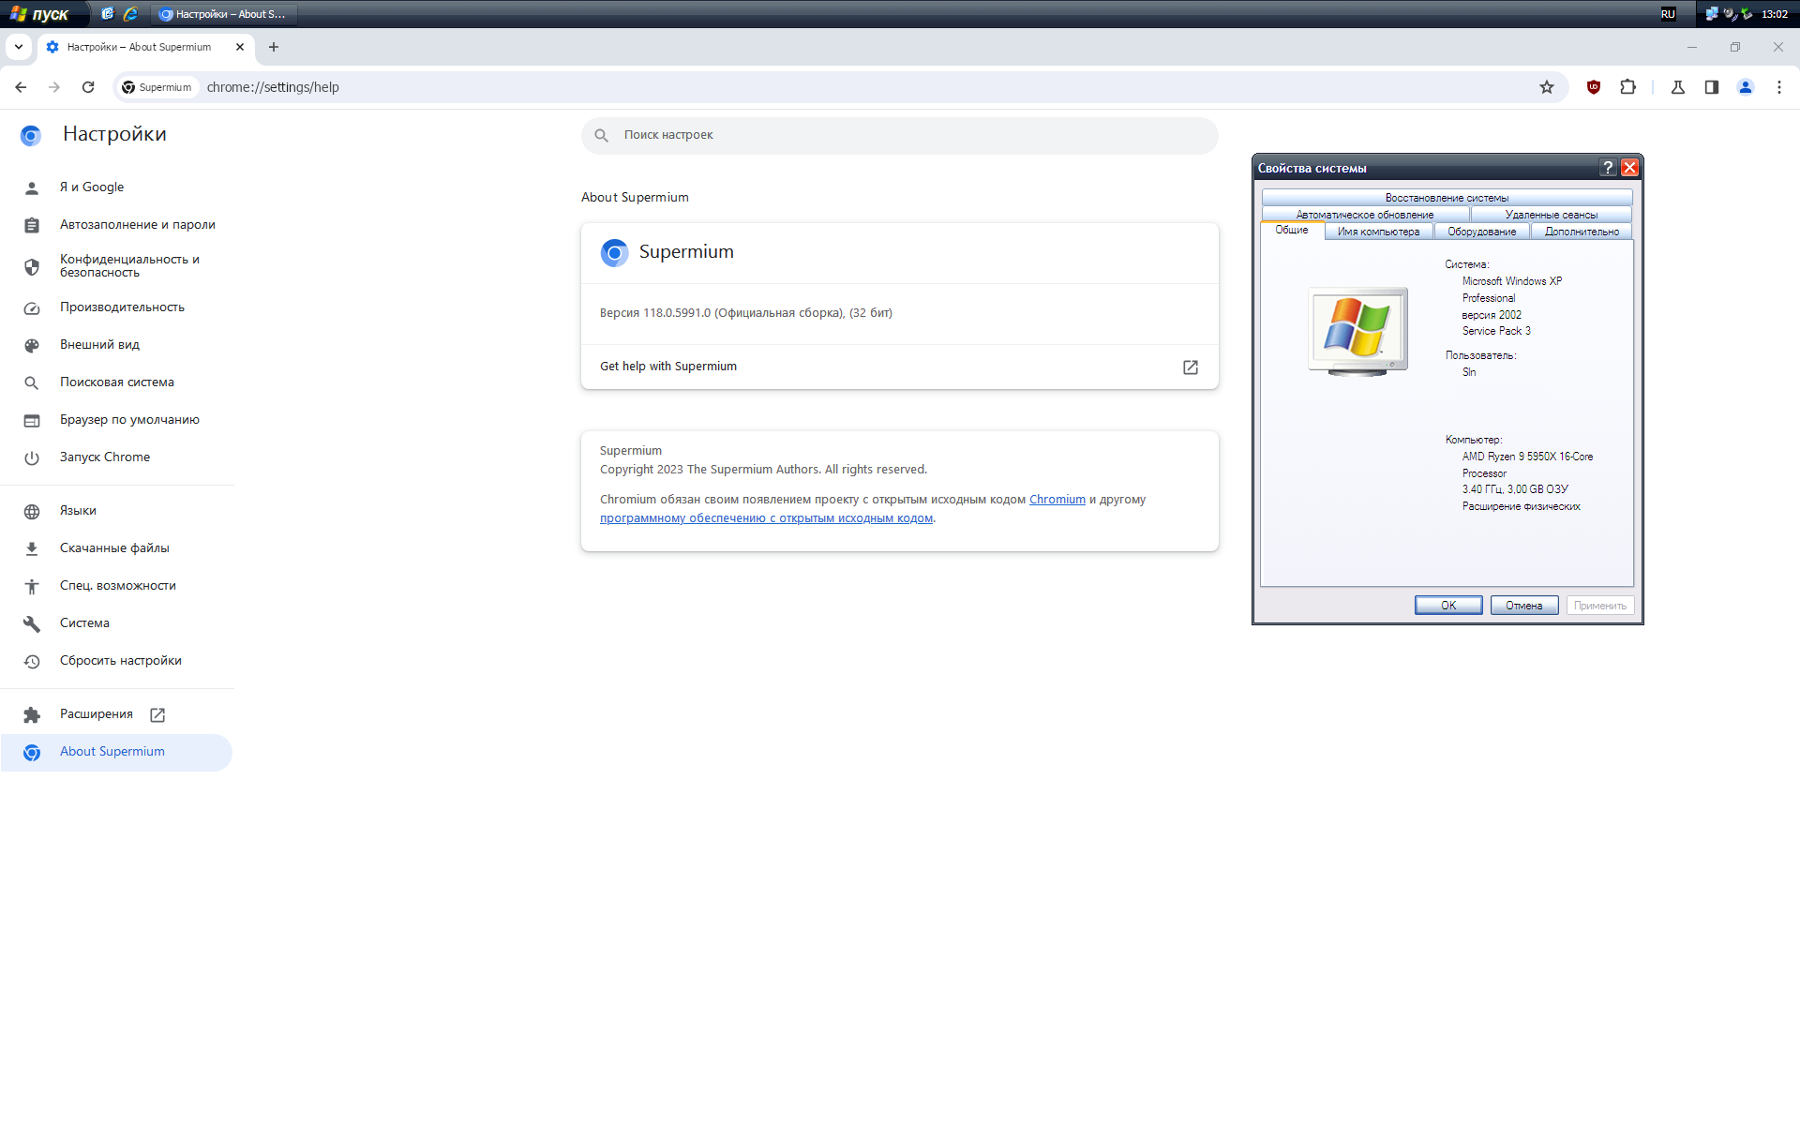Toggle the browser side panel icon

pyautogui.click(x=1712, y=87)
